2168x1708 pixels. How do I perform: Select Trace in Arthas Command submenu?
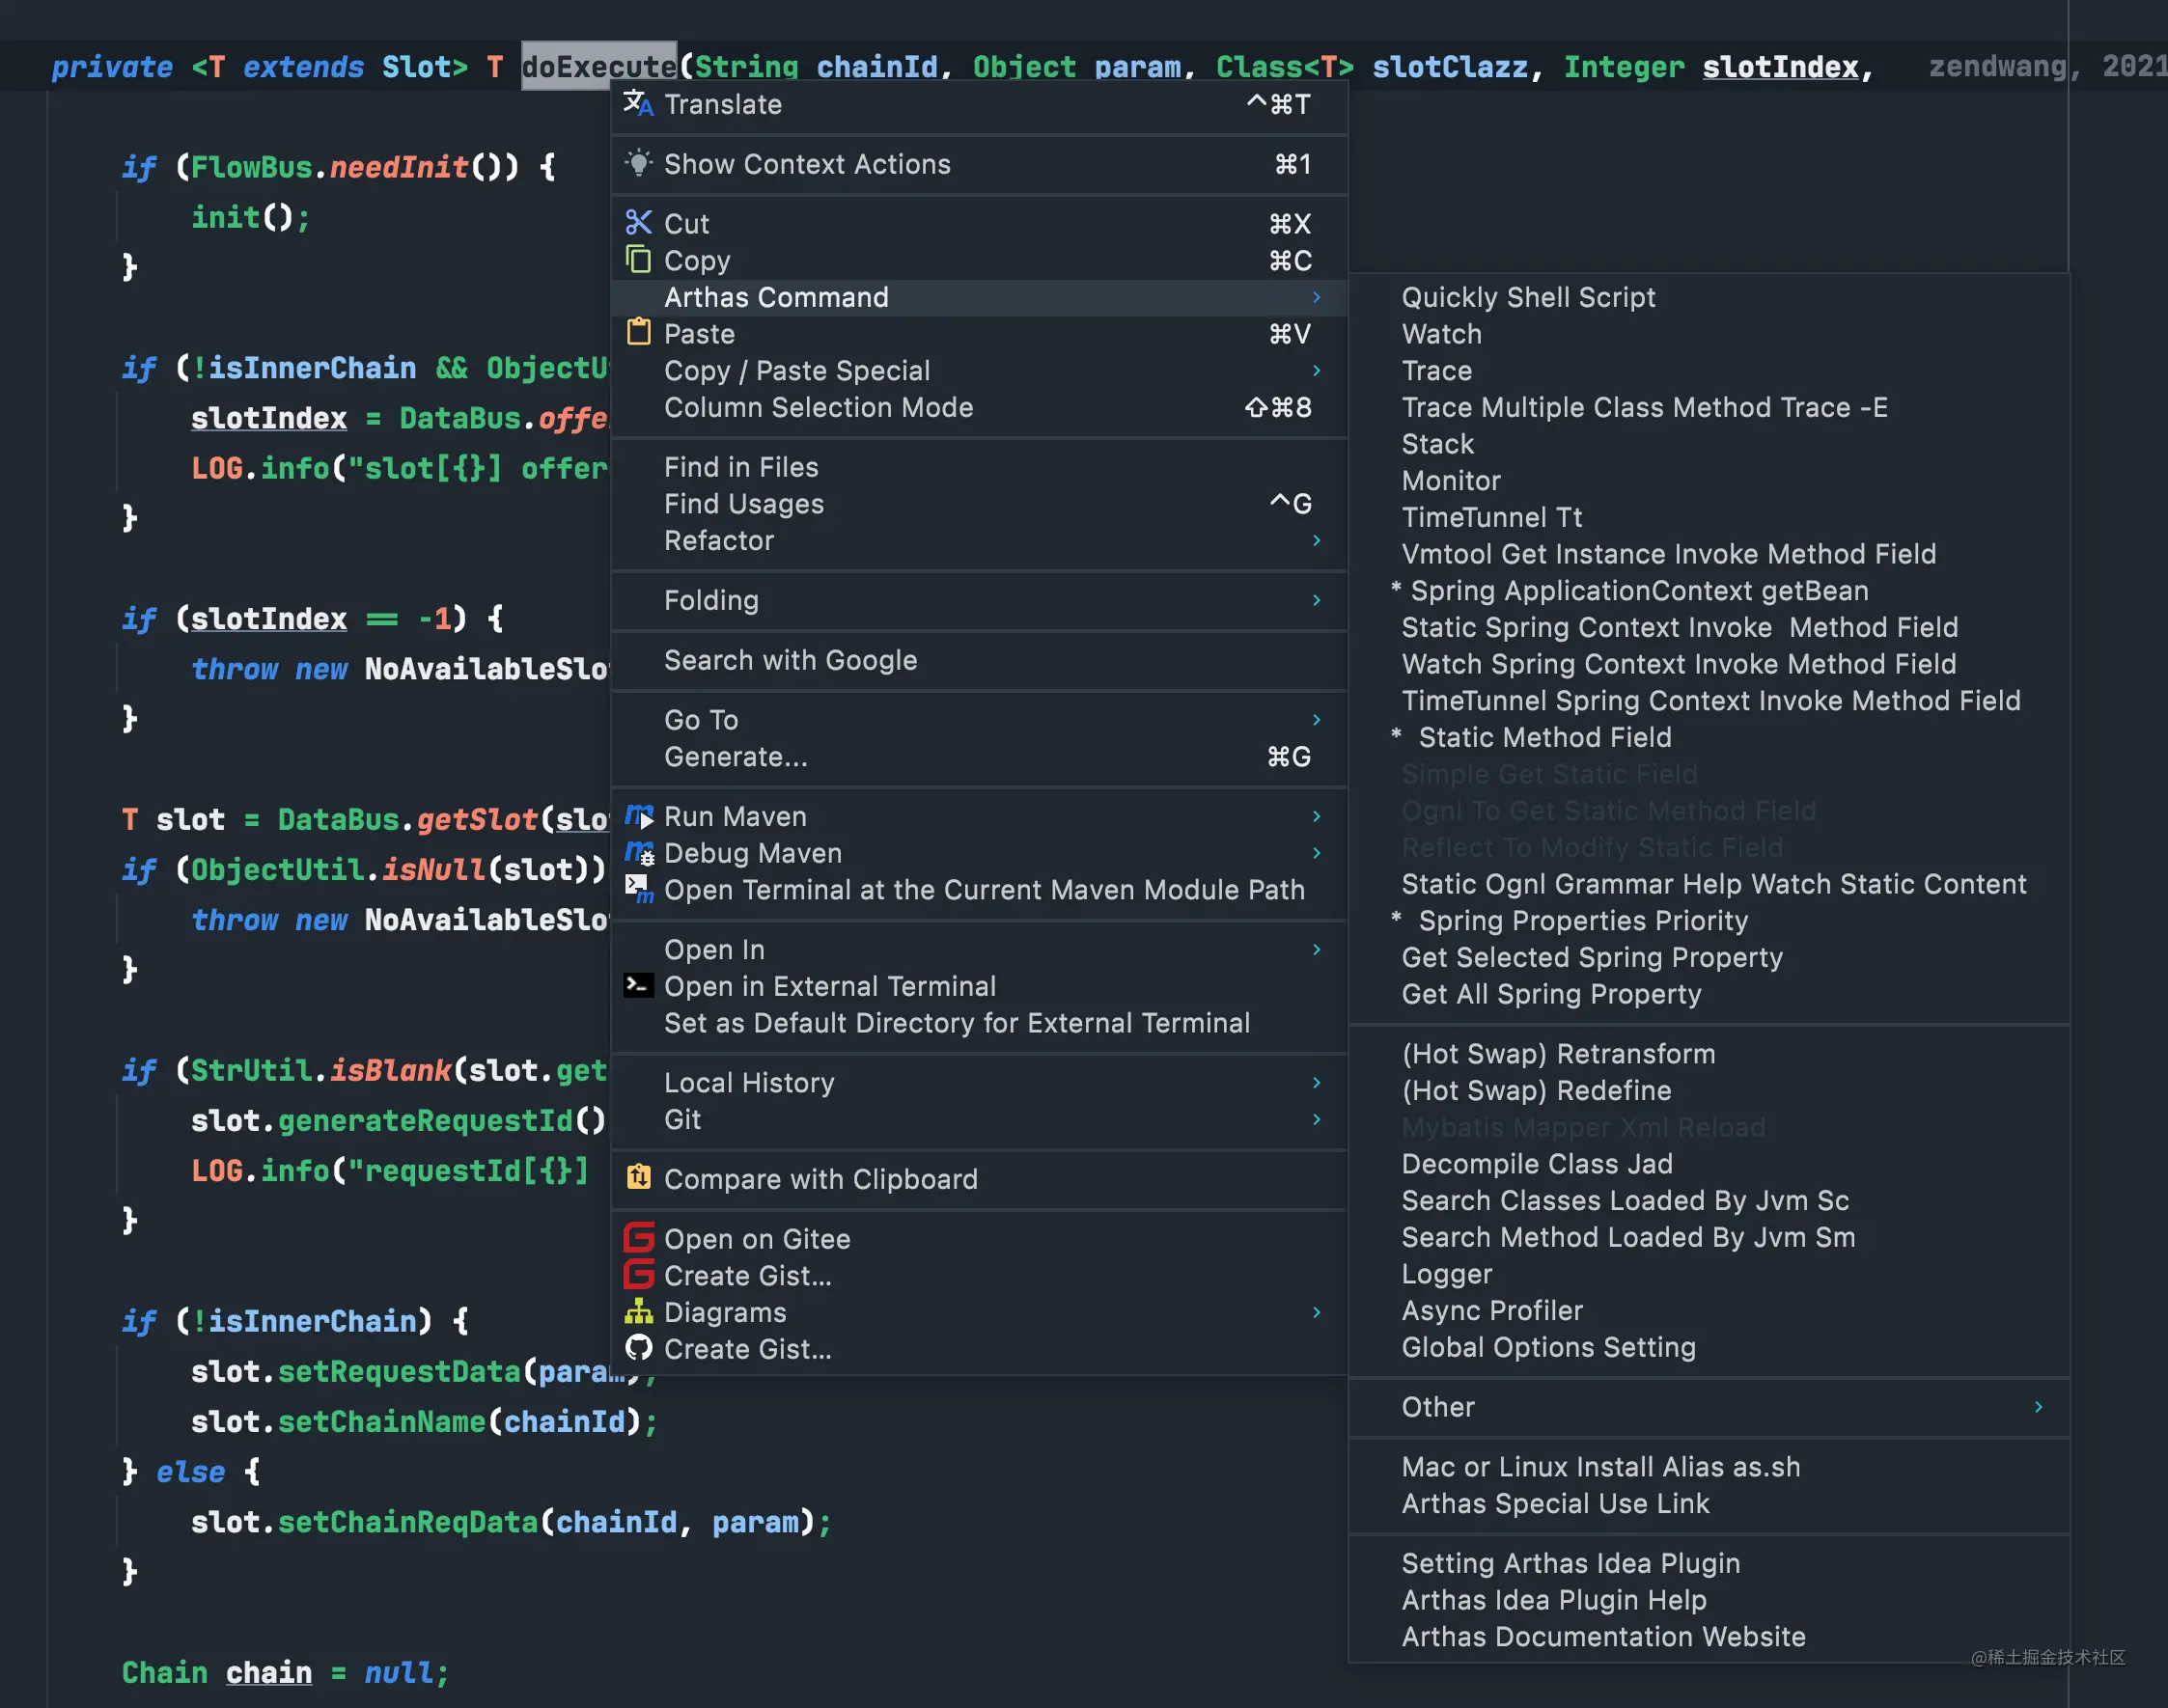point(1435,371)
